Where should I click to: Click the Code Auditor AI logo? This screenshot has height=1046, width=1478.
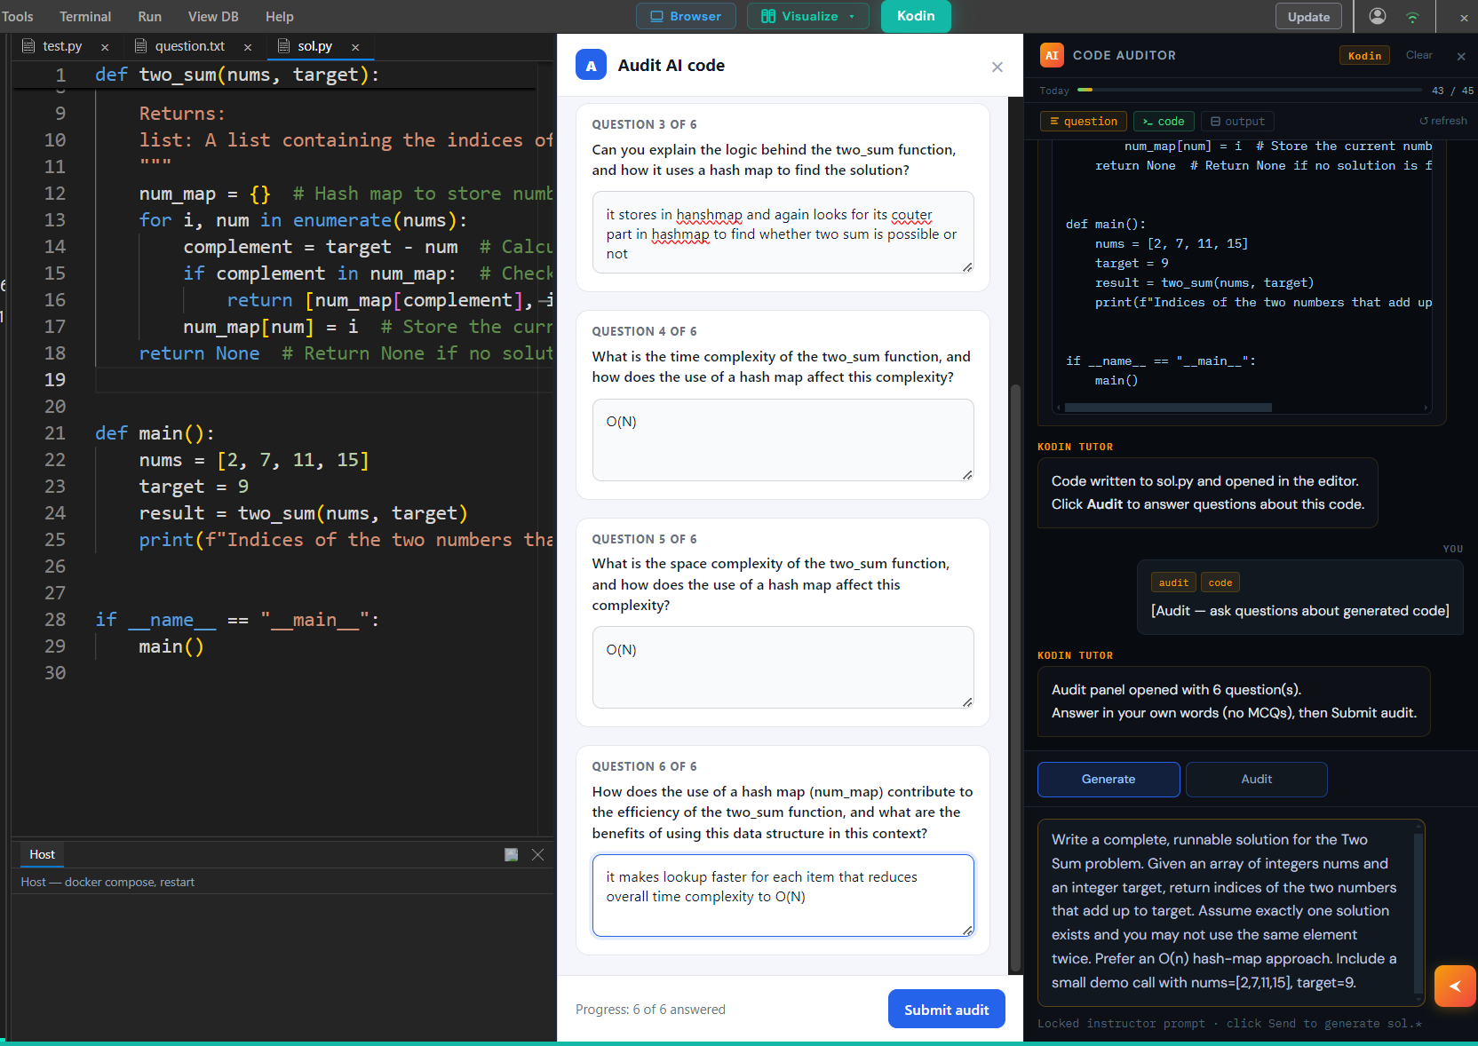click(1052, 55)
